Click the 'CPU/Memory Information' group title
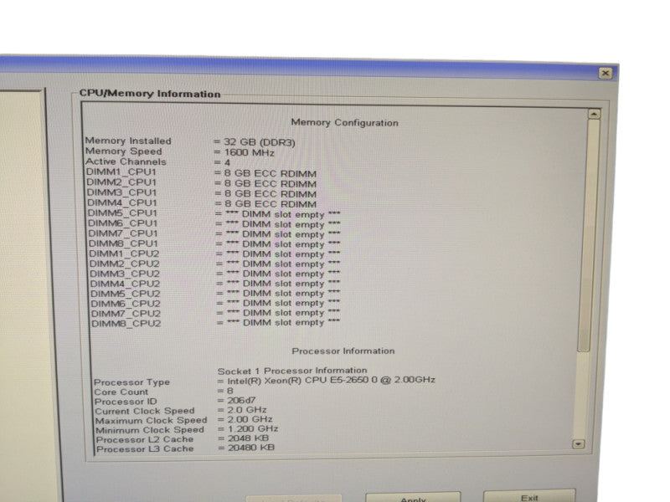This screenshot has height=502, width=670. point(150,94)
